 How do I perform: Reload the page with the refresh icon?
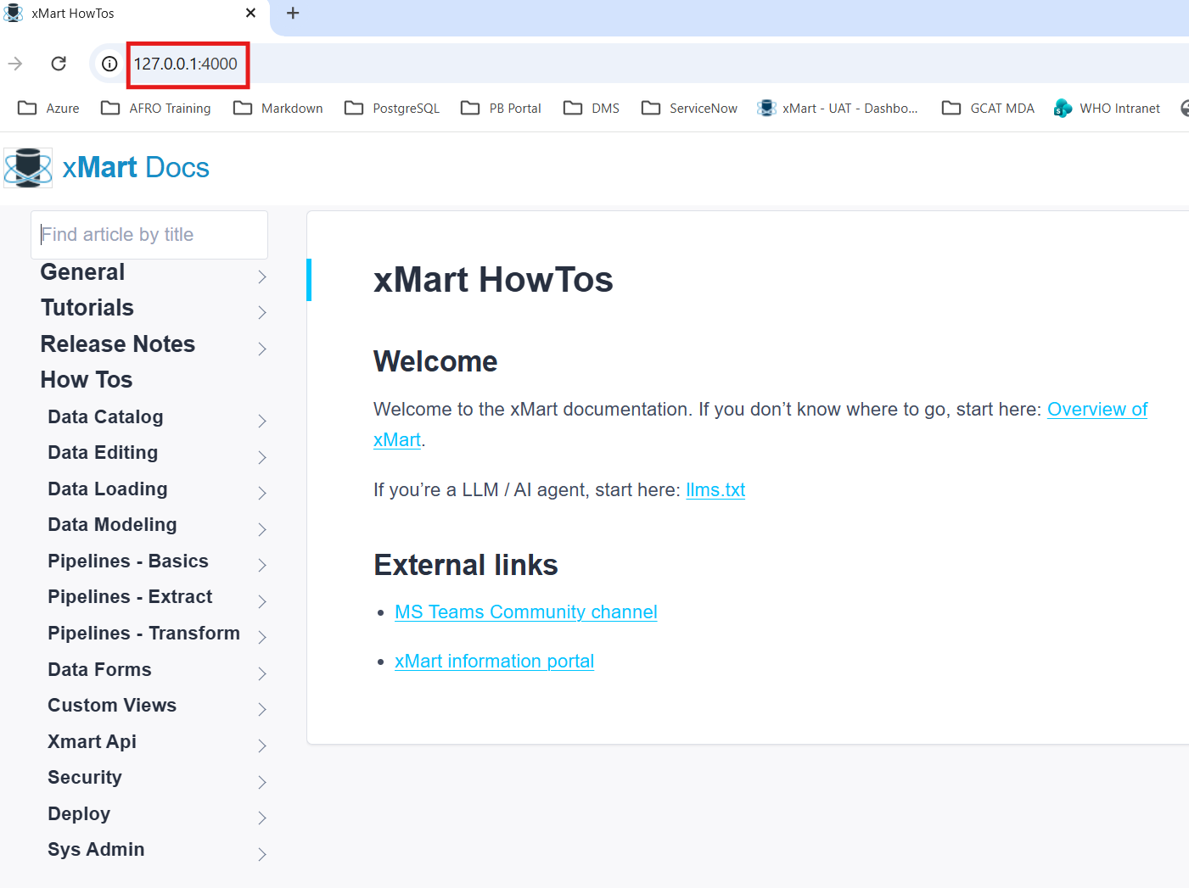(59, 64)
